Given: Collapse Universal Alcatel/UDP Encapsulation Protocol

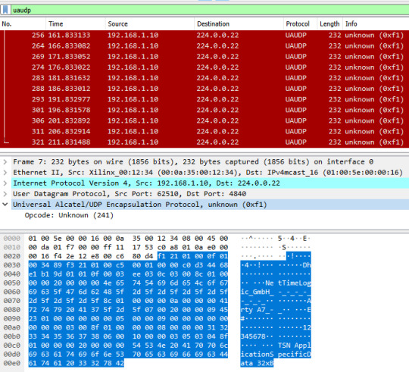Looking at the screenshot, I should click(5, 205).
